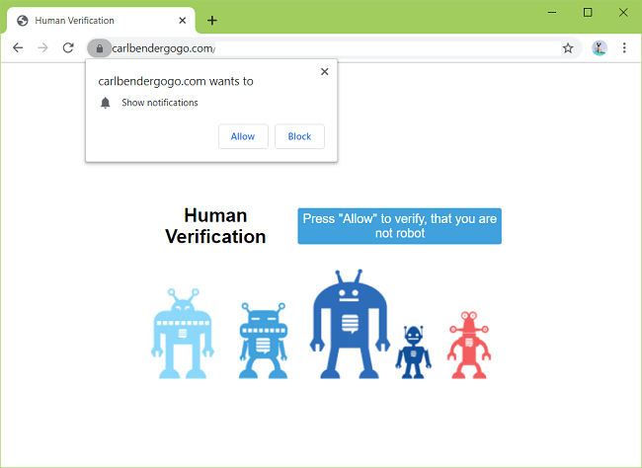
Task: Click the small navy robot
Action: pyautogui.click(x=413, y=352)
